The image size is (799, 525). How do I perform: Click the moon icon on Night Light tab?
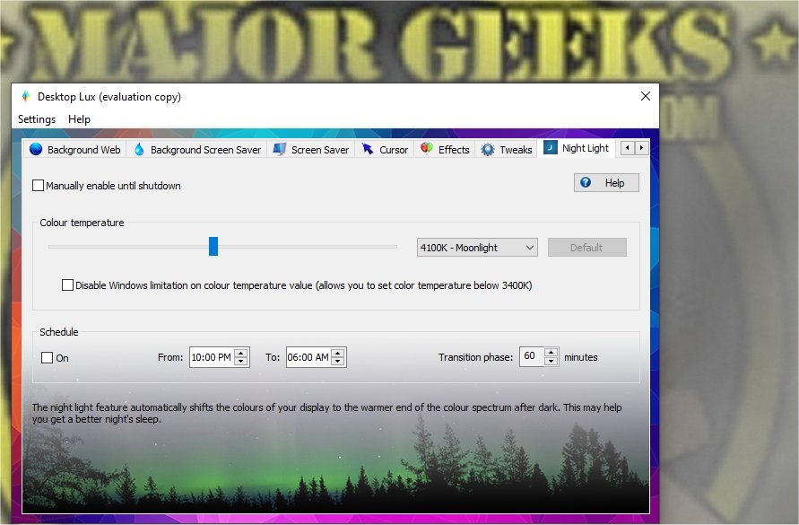551,147
